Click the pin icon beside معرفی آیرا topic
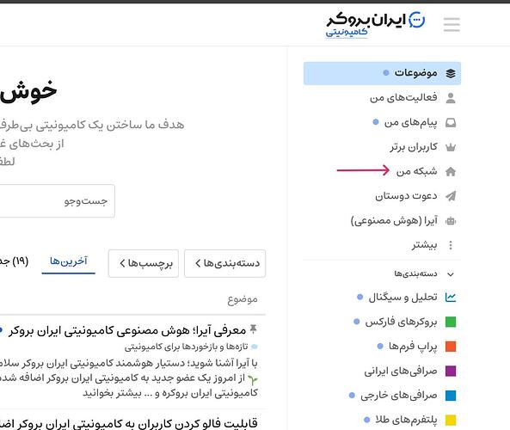 [254, 329]
